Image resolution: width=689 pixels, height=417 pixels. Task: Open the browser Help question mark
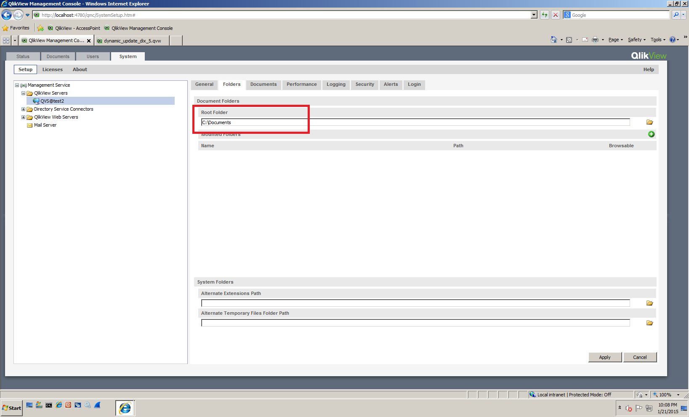click(673, 40)
